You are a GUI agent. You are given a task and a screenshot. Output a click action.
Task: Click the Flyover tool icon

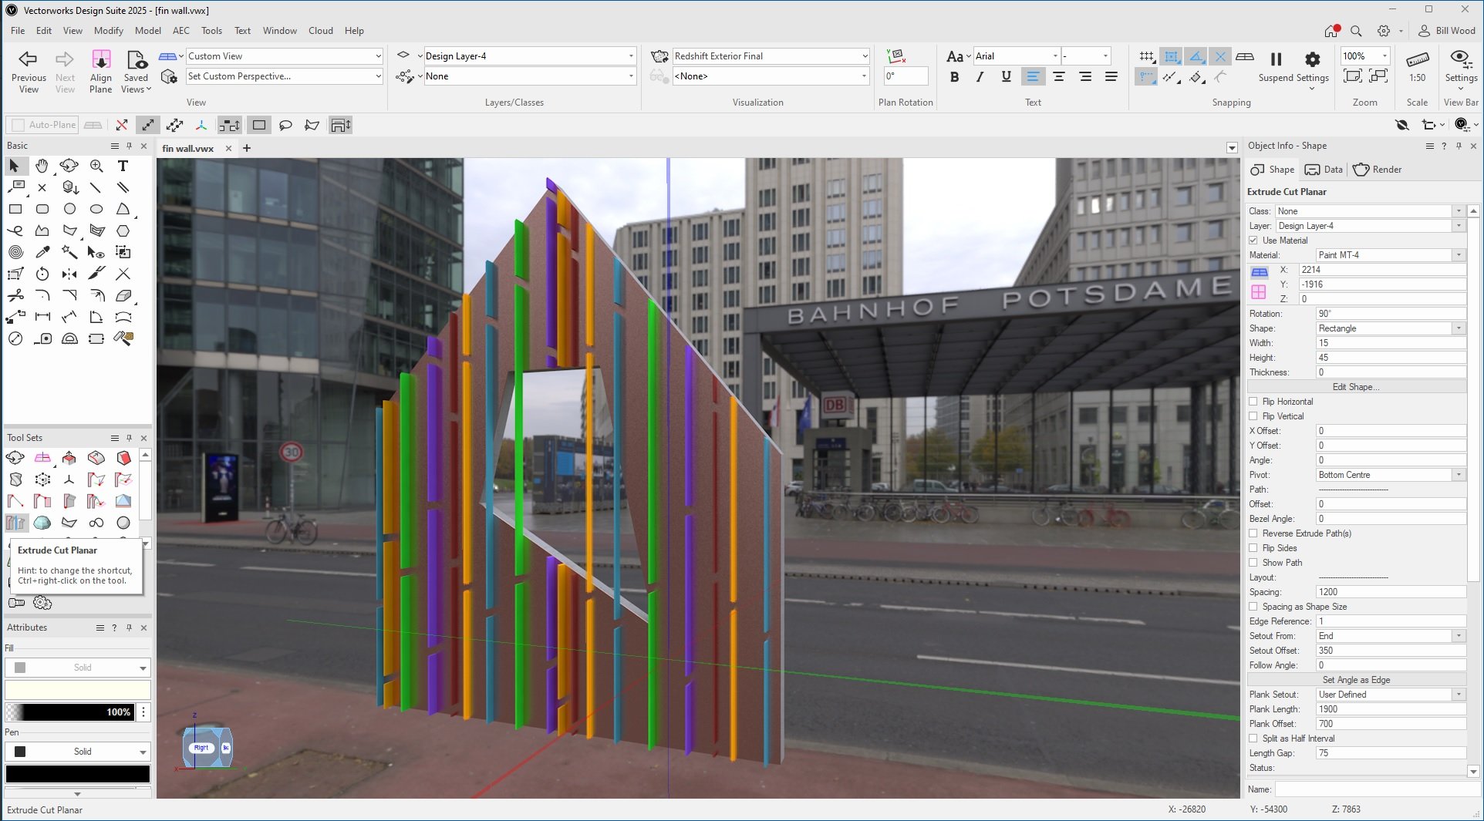click(69, 166)
